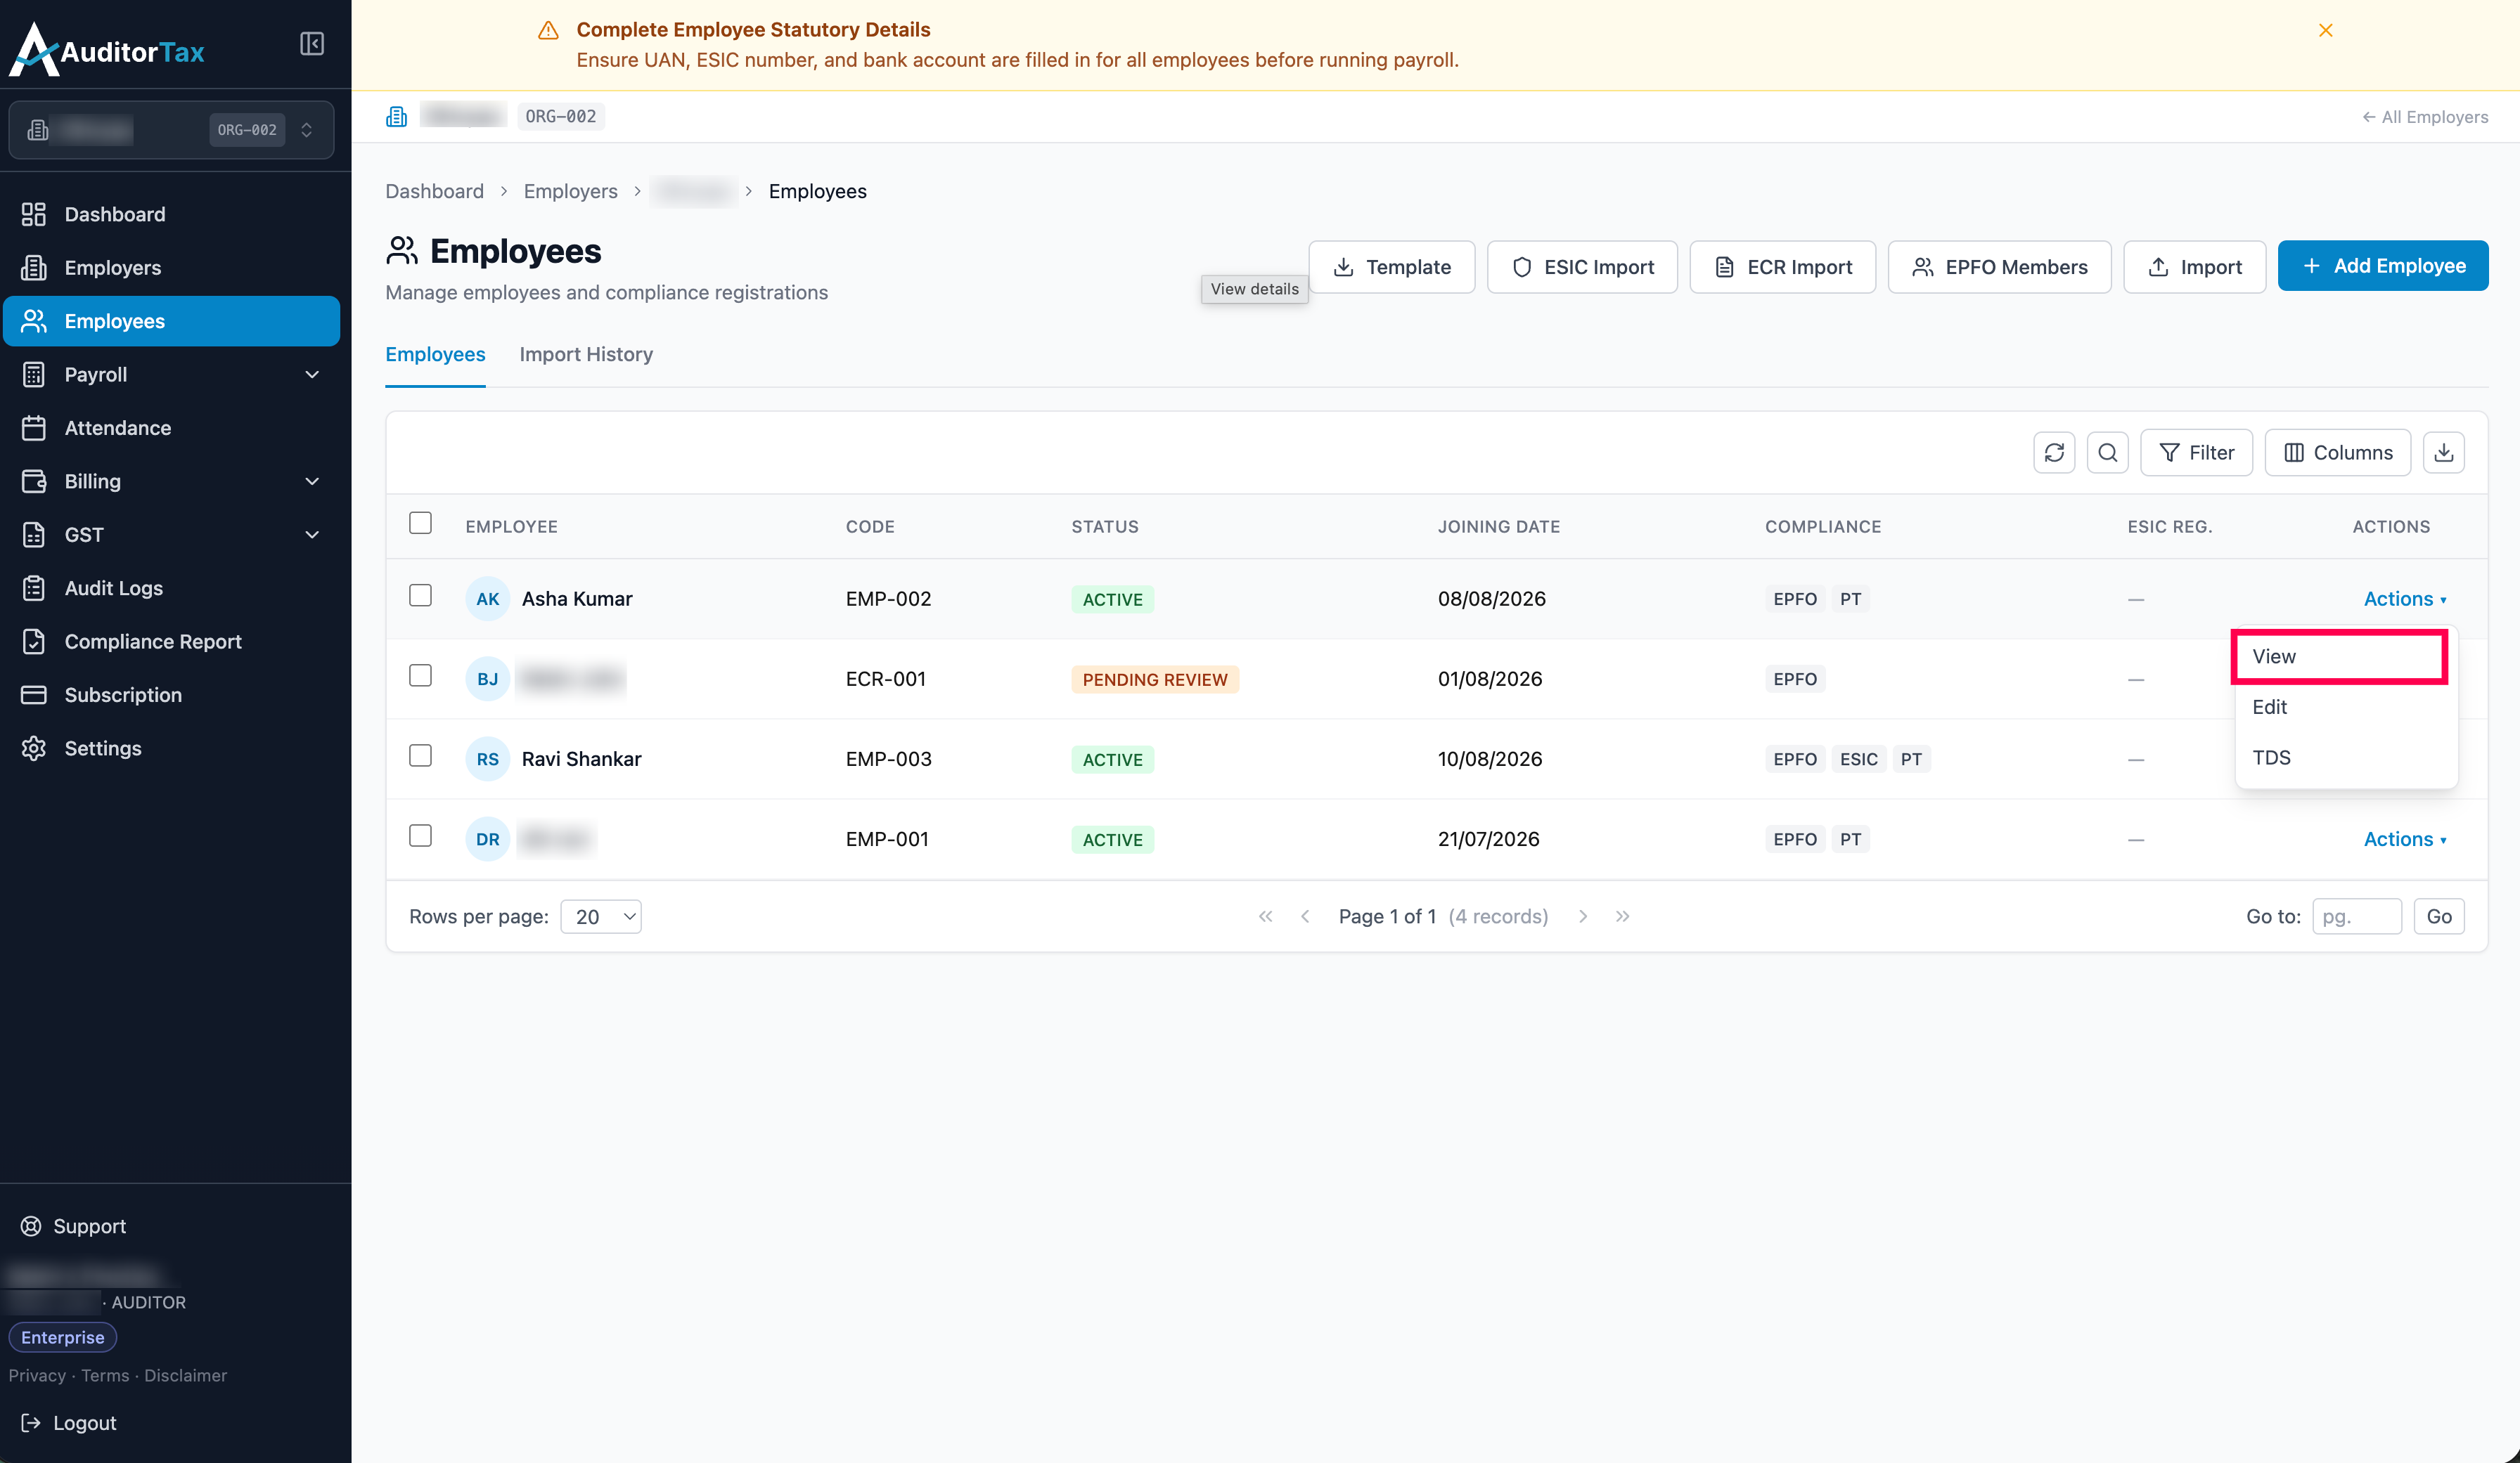Expand the Billing sidebar menu
Image resolution: width=2520 pixels, height=1463 pixels.
(171, 481)
